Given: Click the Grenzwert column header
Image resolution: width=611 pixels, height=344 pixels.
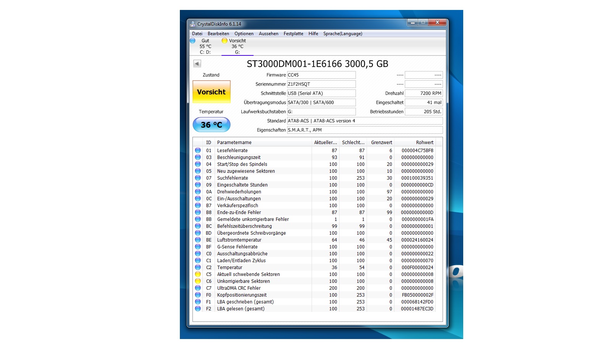Looking at the screenshot, I should [x=381, y=143].
